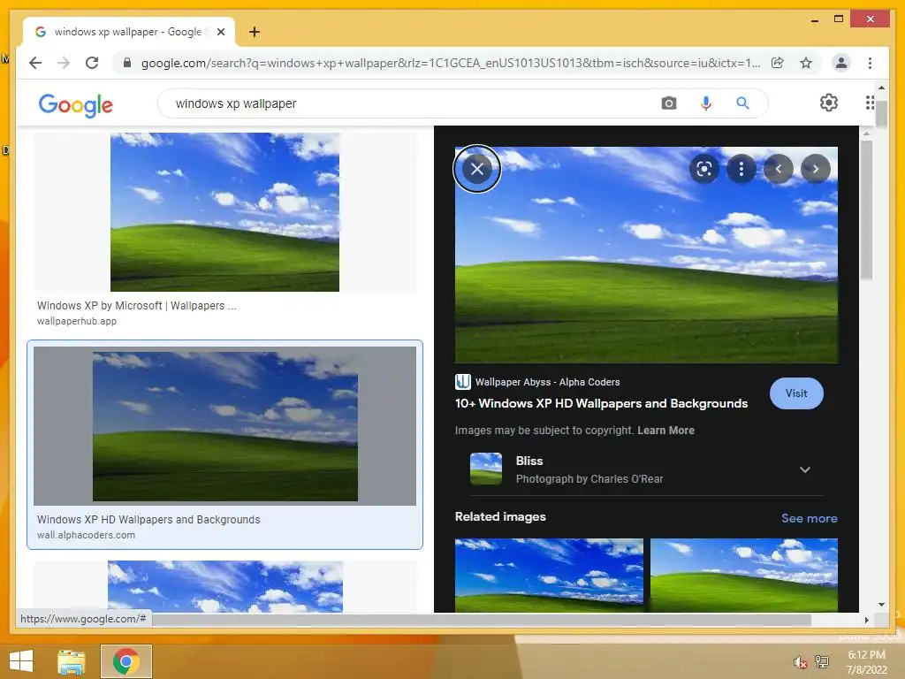Click the browser back arrow
The width and height of the screenshot is (905, 679).
(35, 63)
